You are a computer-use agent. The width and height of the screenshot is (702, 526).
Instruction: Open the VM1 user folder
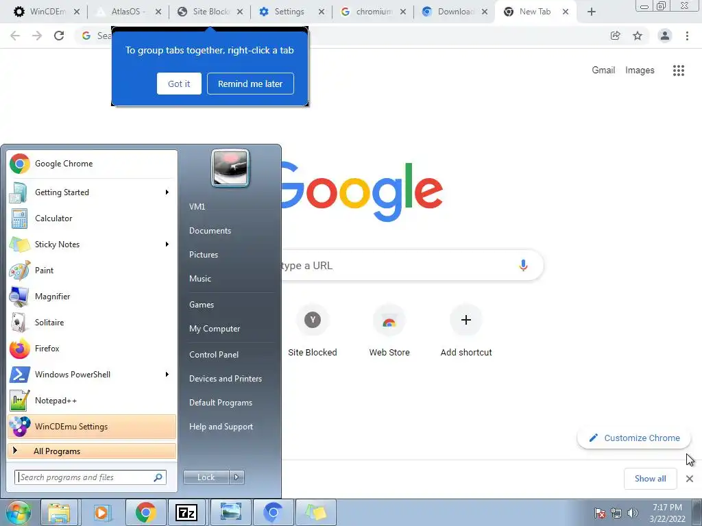point(197,207)
